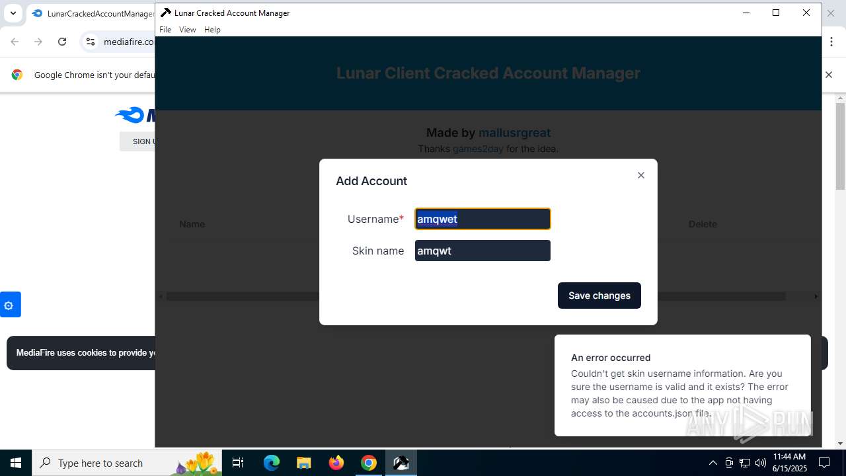Launch Firefox from the taskbar

pyautogui.click(x=336, y=463)
